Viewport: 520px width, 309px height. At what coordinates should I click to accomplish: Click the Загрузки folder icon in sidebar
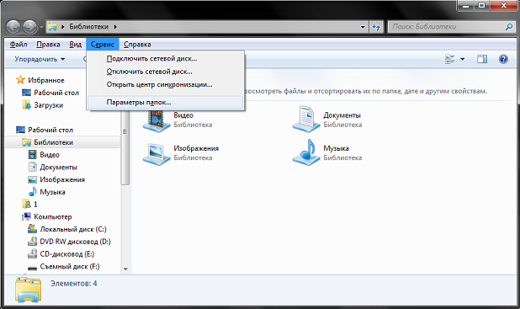(27, 105)
